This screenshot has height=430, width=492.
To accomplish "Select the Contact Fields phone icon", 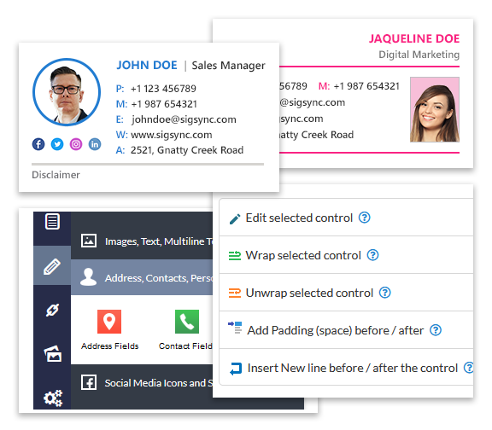I will pos(187,322).
